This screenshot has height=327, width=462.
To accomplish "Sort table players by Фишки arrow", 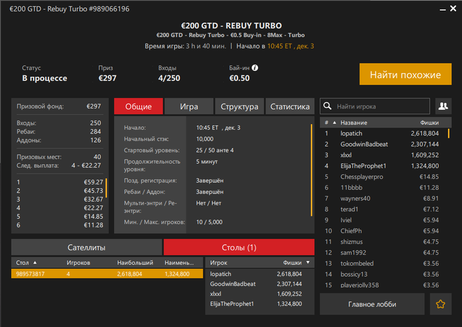I will 308,262.
